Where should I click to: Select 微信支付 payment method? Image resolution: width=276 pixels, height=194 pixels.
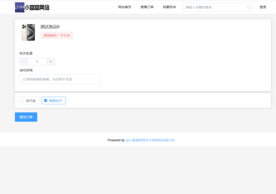pos(54,101)
